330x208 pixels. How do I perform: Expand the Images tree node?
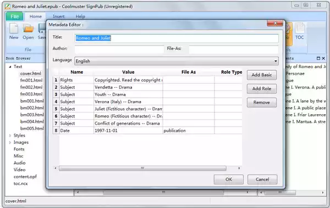[x=10, y=143]
